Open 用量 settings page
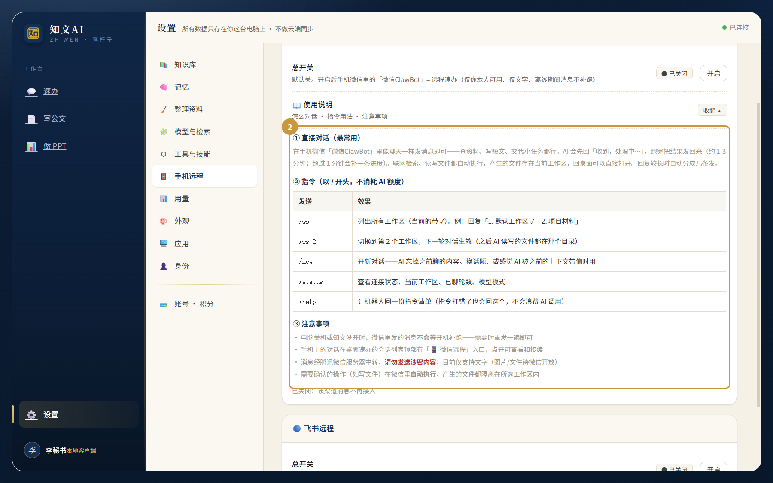This screenshot has width=773, height=483. (204, 199)
